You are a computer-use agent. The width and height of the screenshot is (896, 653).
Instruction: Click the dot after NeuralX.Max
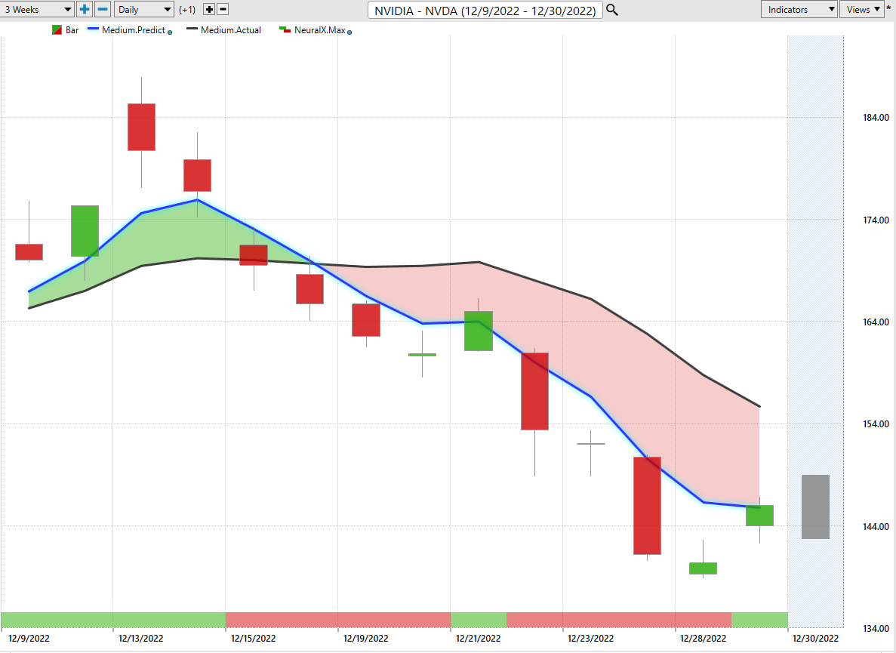[x=349, y=32]
